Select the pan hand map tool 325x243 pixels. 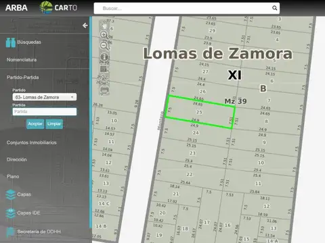[104, 25]
